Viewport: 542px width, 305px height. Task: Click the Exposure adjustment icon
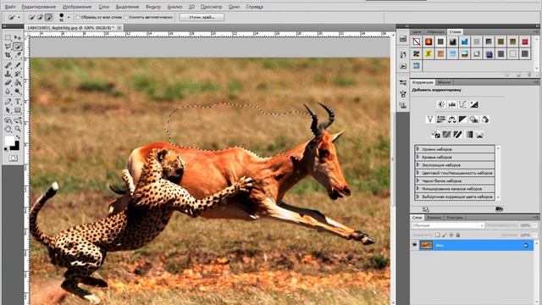[x=474, y=104]
